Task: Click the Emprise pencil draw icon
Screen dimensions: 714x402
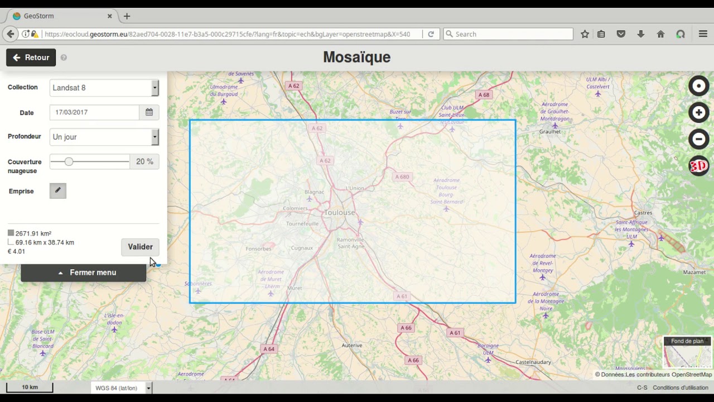Action: 57,191
